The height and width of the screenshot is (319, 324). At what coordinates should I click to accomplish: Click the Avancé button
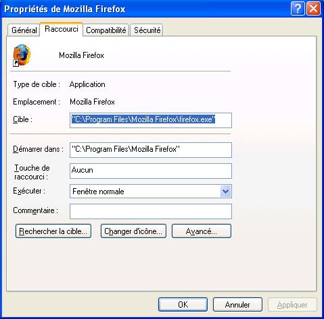202,231
